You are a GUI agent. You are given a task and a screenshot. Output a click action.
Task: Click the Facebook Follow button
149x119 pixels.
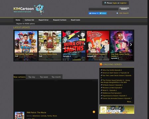pyautogui.click(x=94, y=13)
